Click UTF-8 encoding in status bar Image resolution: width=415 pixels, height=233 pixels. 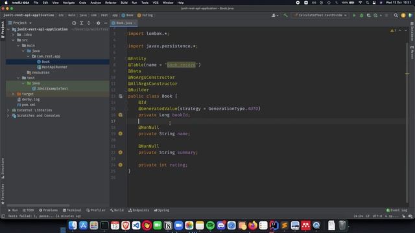click(x=377, y=216)
